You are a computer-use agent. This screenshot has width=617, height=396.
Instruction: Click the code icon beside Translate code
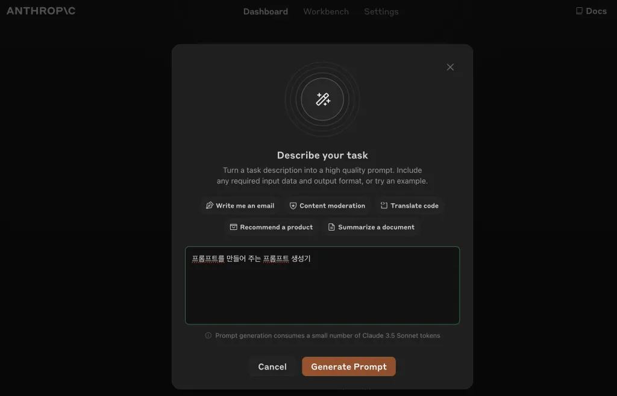click(x=384, y=205)
